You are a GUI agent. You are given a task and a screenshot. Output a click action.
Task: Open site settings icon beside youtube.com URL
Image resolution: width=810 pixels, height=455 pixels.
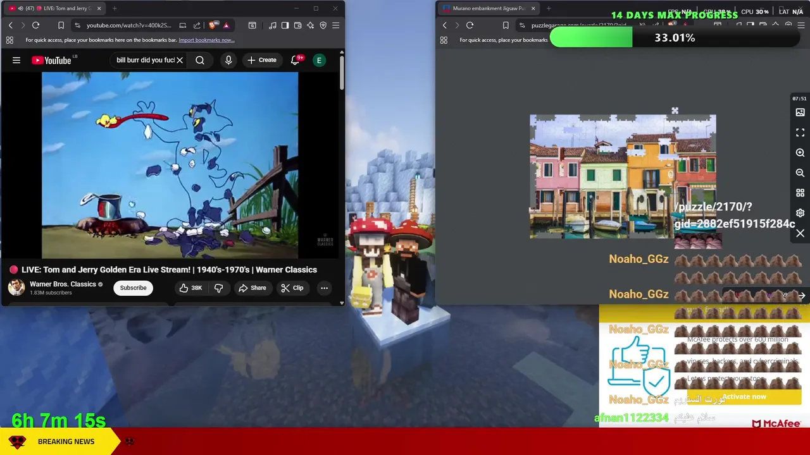[77, 25]
